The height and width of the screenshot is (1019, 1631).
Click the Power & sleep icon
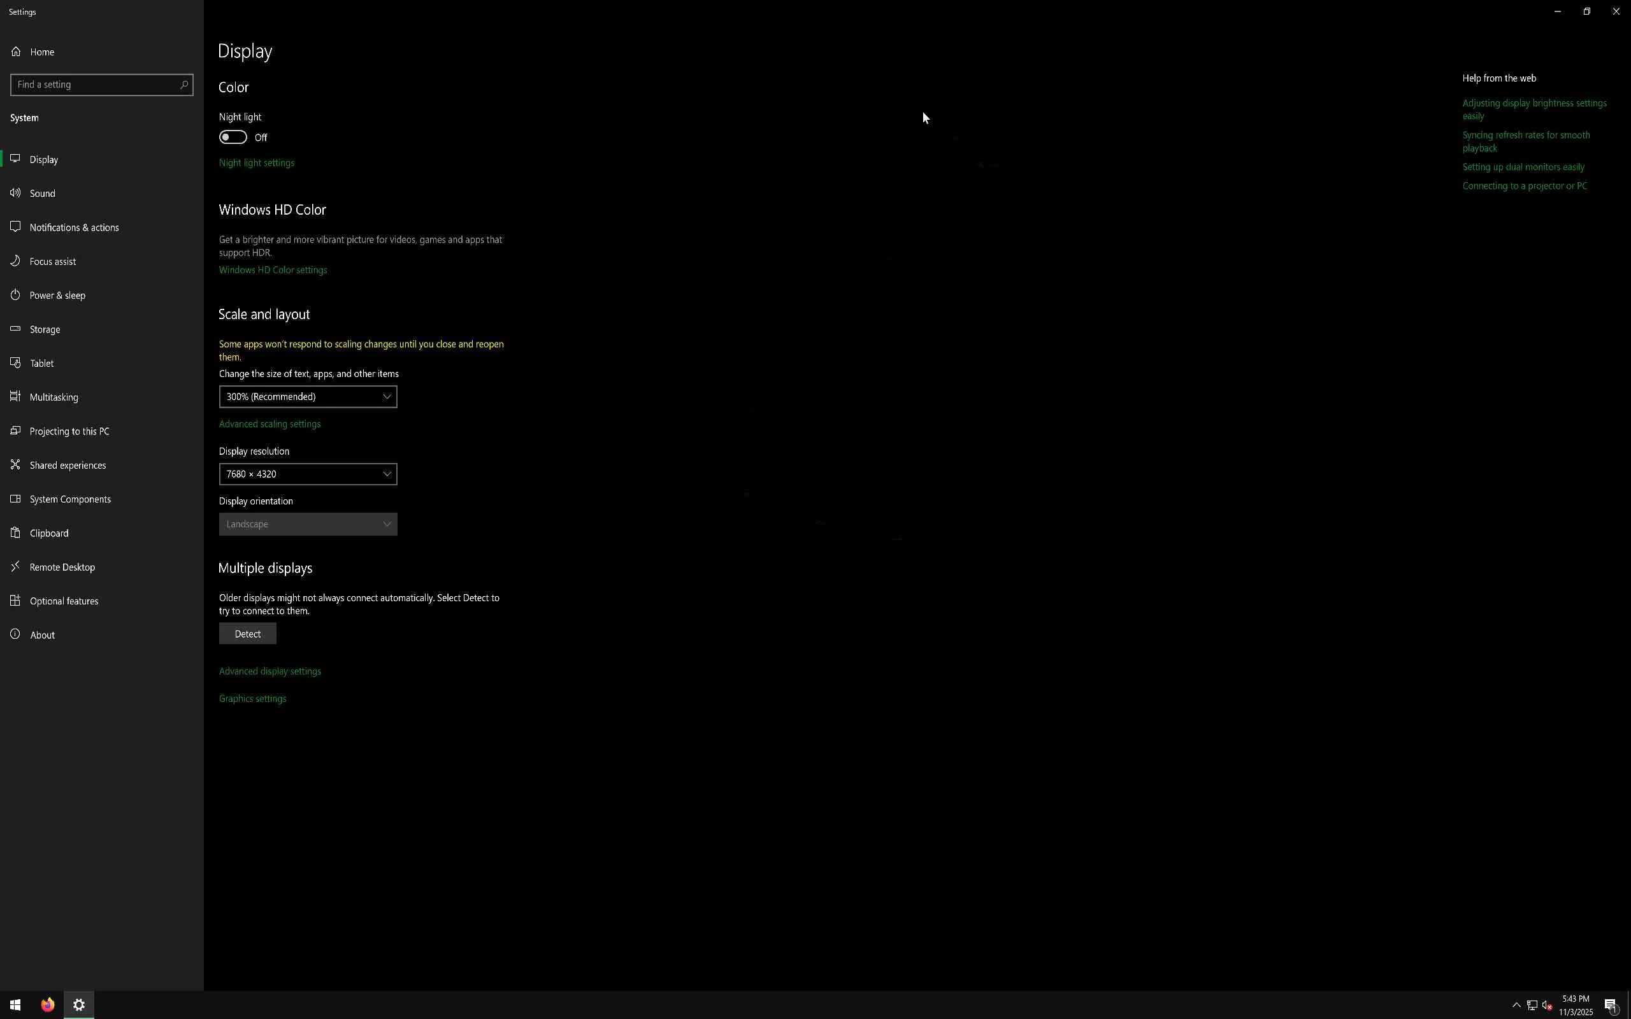(x=15, y=295)
